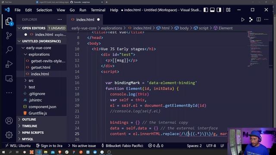Open Run and Debug view
Viewport: 276px width, 155px height.
pyautogui.click(x=9, y=64)
